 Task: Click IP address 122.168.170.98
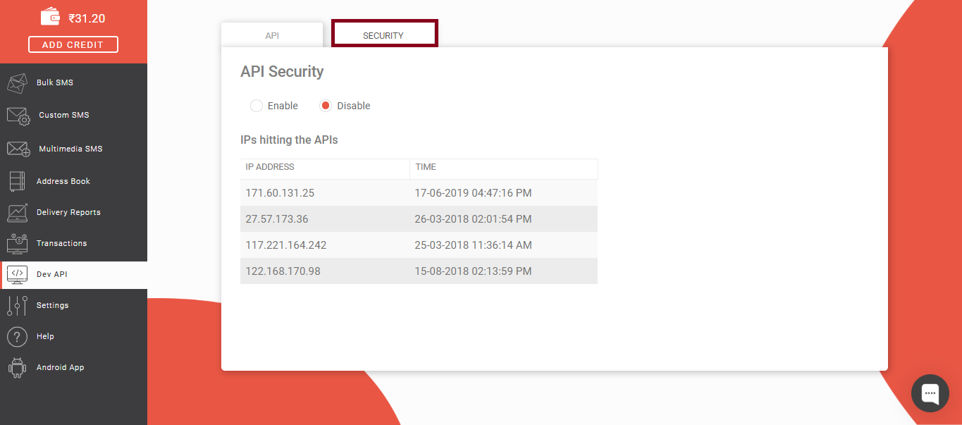coord(283,271)
